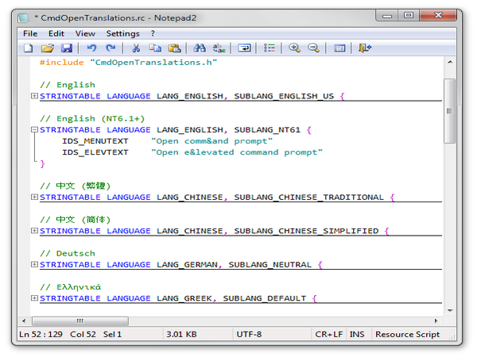Click the // 中文 (繁體) comment line
Image resolution: width=477 pixels, height=357 pixels.
[76, 186]
